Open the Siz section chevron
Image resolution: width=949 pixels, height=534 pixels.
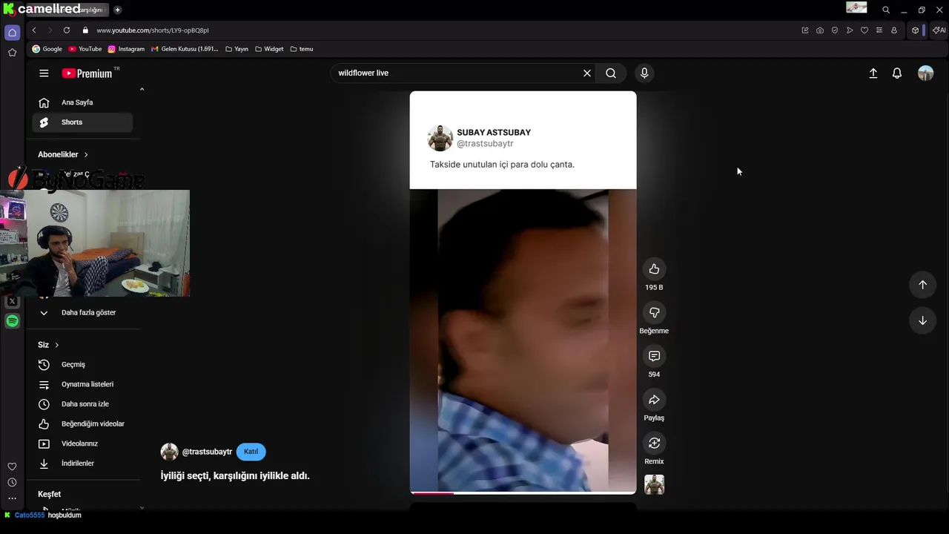[56, 345]
